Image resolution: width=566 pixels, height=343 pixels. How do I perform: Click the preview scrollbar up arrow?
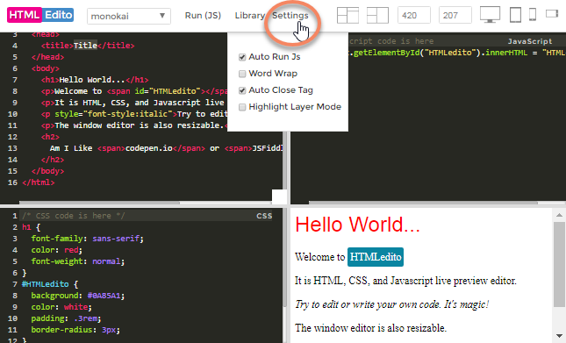click(559, 215)
